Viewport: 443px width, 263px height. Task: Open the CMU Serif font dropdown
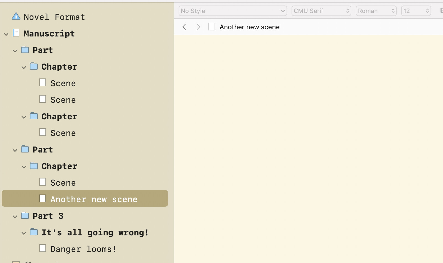(321, 11)
